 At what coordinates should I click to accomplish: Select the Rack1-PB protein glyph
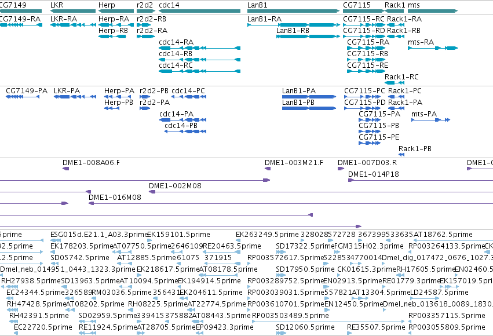pyautogui.click(x=401, y=155)
